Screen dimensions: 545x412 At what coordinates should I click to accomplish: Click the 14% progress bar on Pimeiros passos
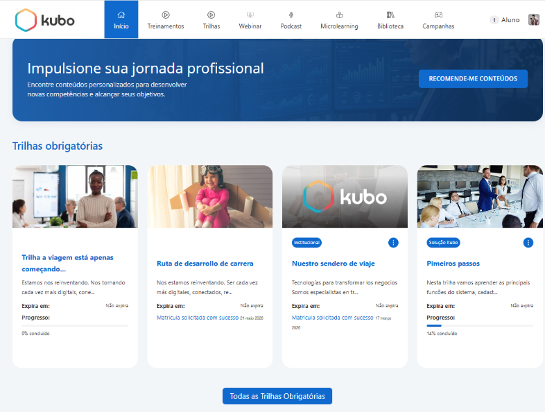[x=480, y=326]
